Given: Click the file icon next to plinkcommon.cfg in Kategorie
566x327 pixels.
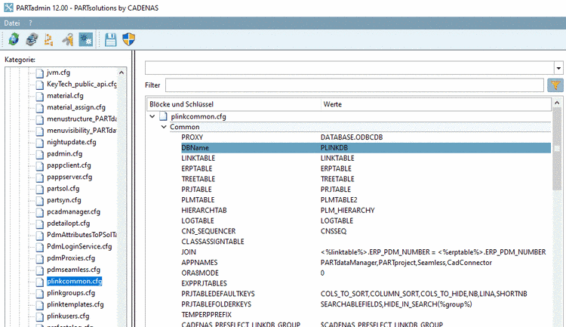Looking at the screenshot, I should tap(40, 282).
